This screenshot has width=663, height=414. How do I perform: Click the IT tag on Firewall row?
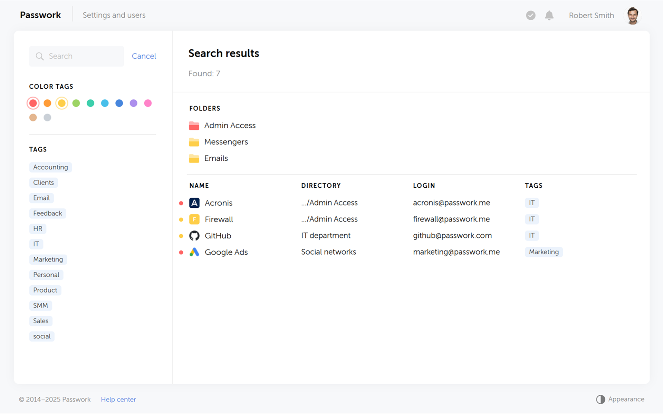pyautogui.click(x=532, y=219)
